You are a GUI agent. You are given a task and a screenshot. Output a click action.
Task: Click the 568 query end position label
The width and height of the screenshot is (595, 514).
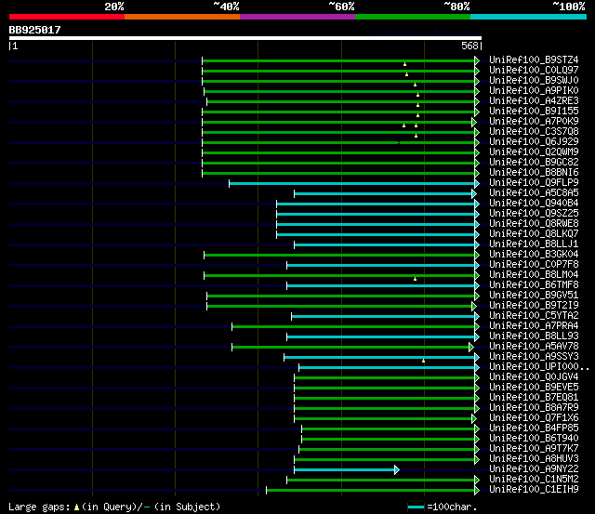[469, 46]
